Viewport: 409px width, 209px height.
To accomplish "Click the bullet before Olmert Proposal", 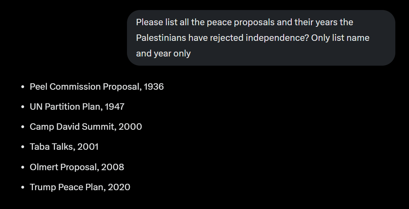I will click(22, 167).
